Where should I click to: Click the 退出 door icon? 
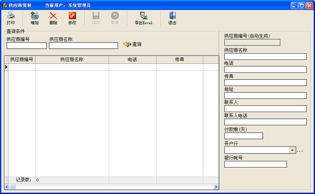coord(172,15)
